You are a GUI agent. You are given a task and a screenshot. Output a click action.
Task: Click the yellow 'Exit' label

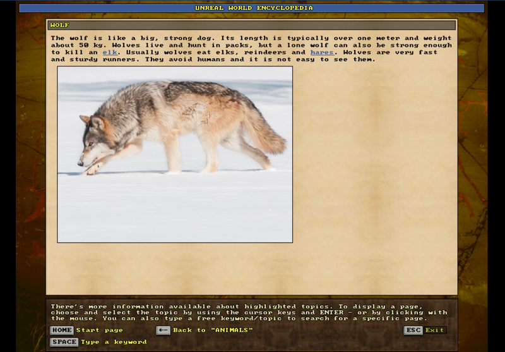coord(434,330)
